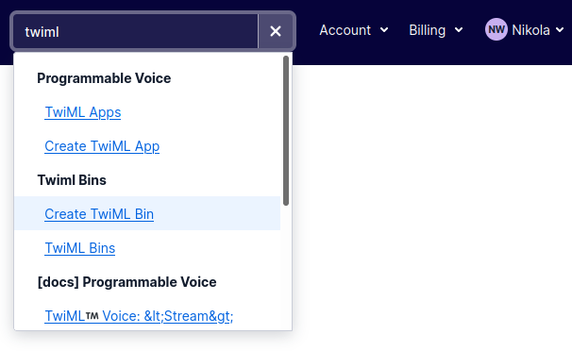Expand the Billing chevron arrow
The width and height of the screenshot is (572, 351).
(459, 30)
